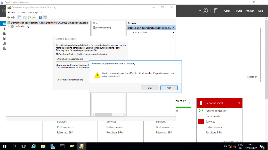Expand the cadimebu.org tree node

(x=8, y=26)
